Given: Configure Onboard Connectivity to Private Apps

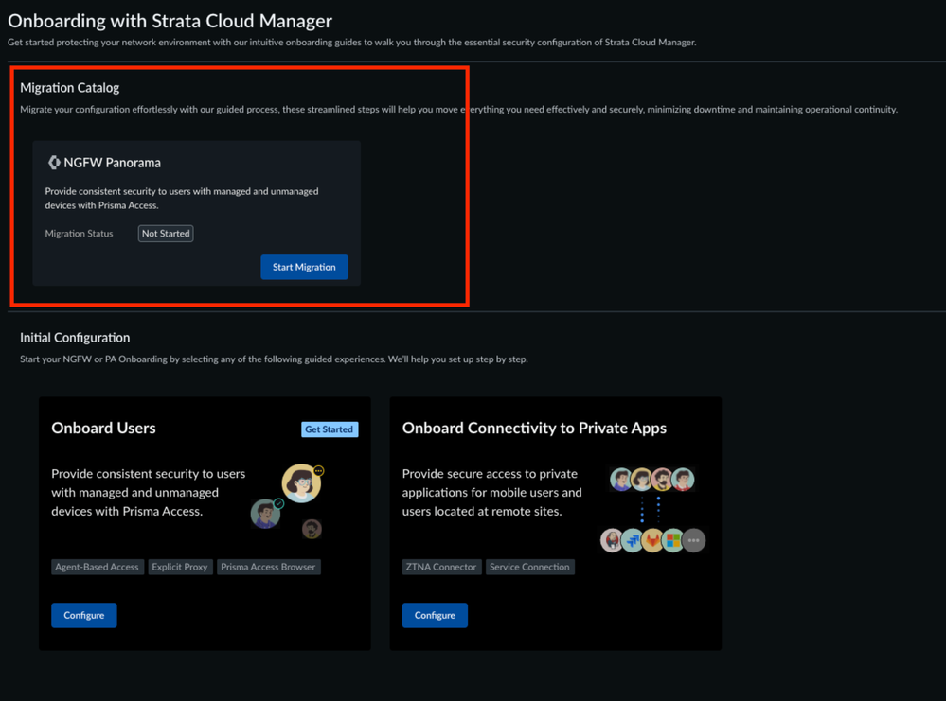Looking at the screenshot, I should [435, 615].
